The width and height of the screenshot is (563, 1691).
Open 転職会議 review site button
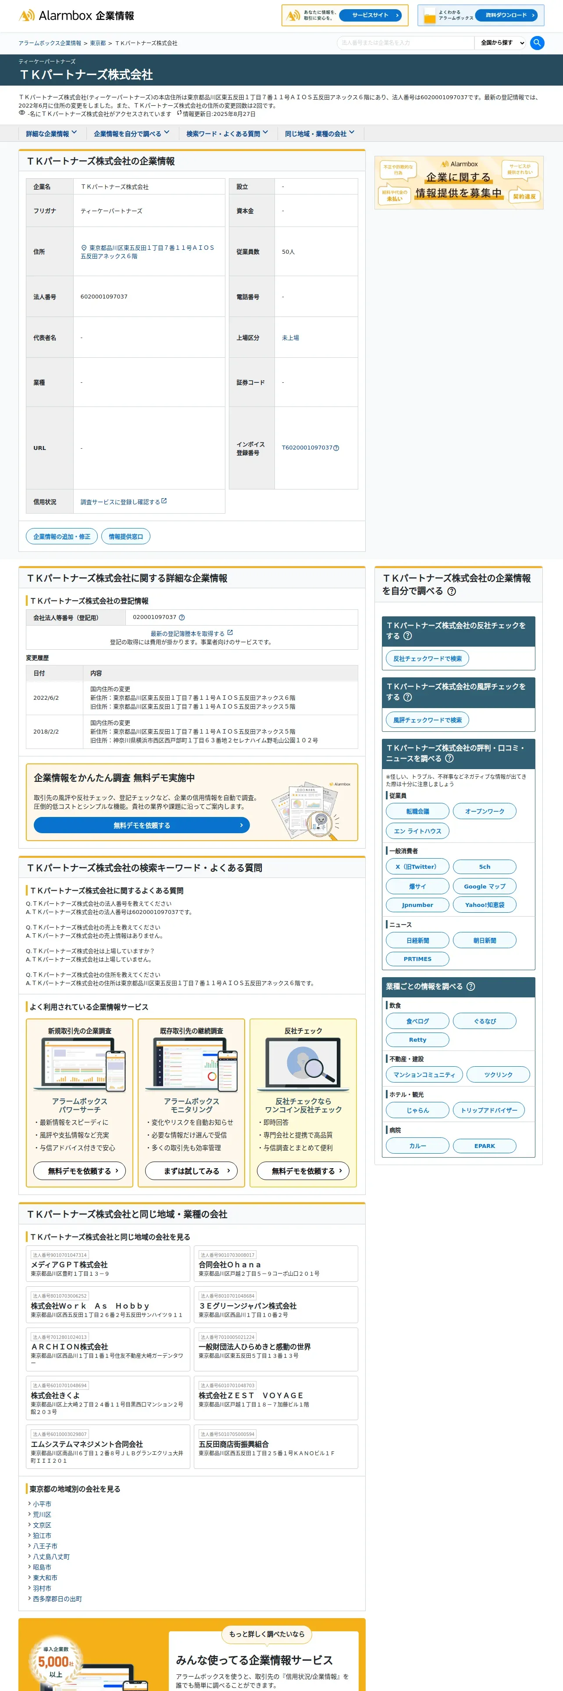[417, 811]
